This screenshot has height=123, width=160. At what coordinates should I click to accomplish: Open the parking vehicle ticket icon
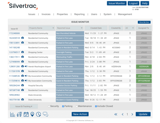click(19, 114)
